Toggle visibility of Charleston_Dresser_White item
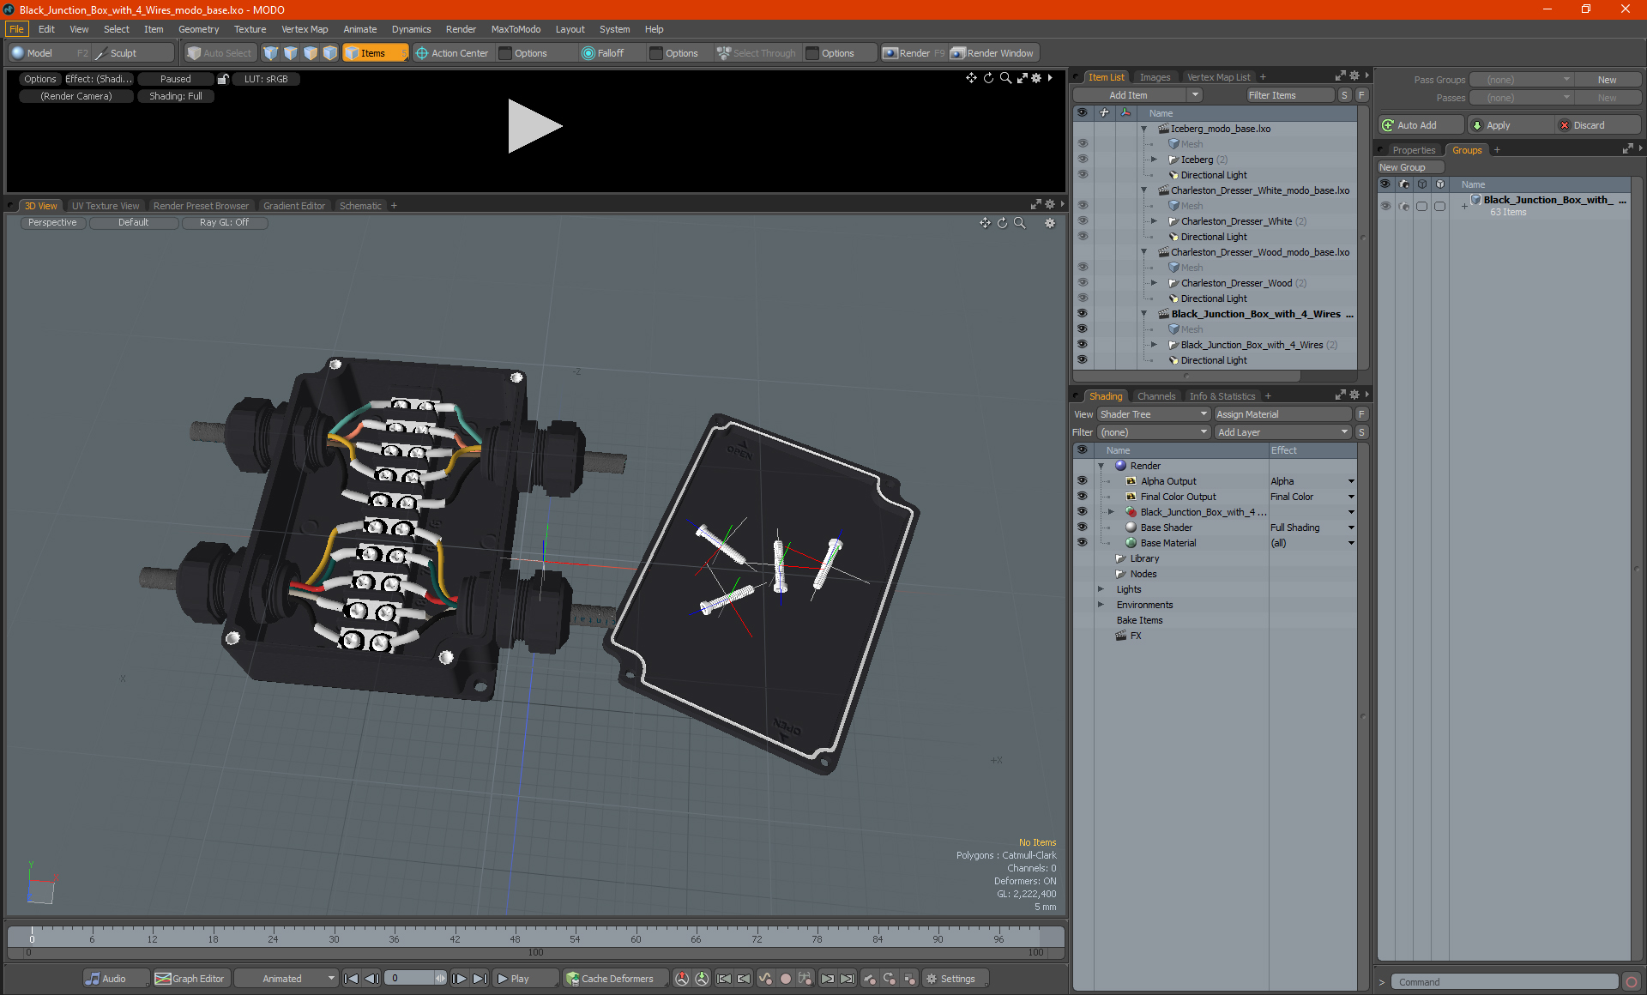 point(1080,221)
